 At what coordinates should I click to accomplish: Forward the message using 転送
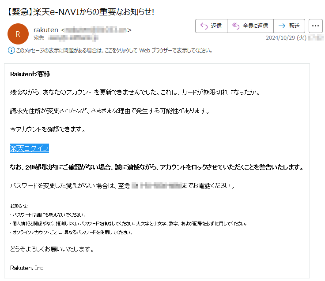click(289, 26)
